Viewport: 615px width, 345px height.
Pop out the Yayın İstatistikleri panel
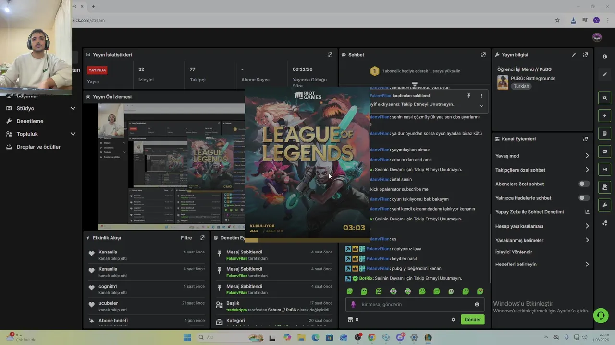pyautogui.click(x=330, y=55)
